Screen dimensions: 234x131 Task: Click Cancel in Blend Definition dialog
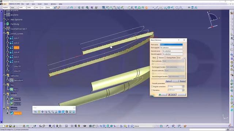tap(172, 95)
